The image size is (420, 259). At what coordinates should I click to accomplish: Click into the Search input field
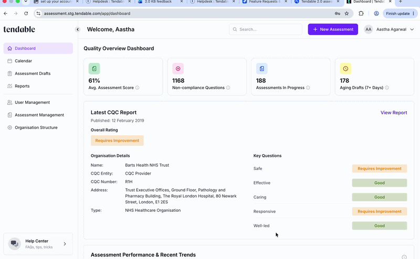point(266,29)
